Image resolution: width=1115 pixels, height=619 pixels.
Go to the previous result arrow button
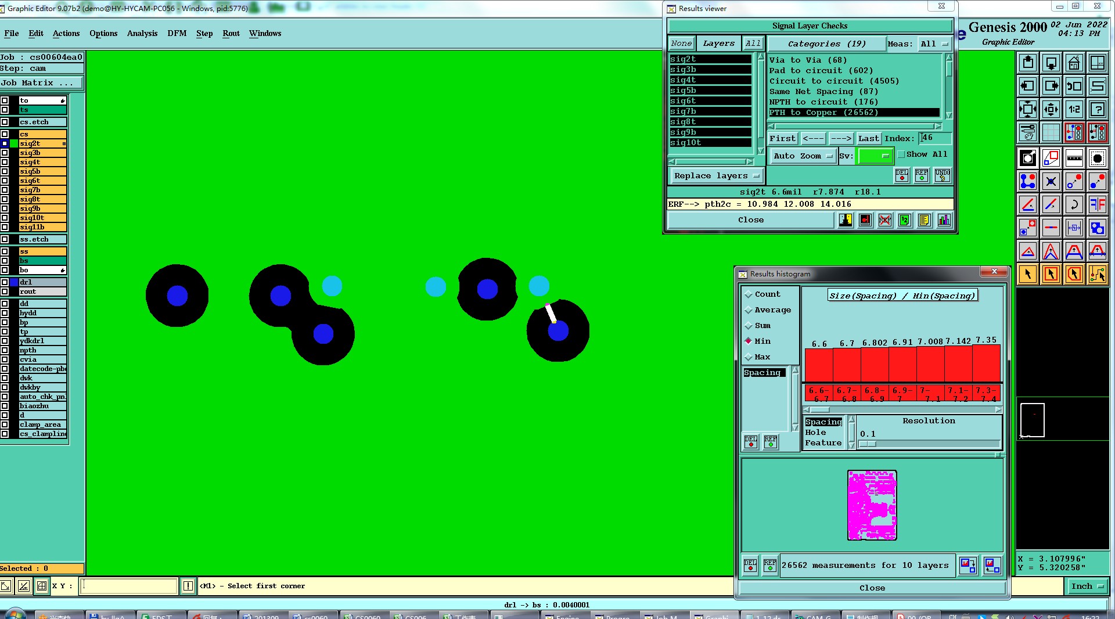tap(813, 138)
